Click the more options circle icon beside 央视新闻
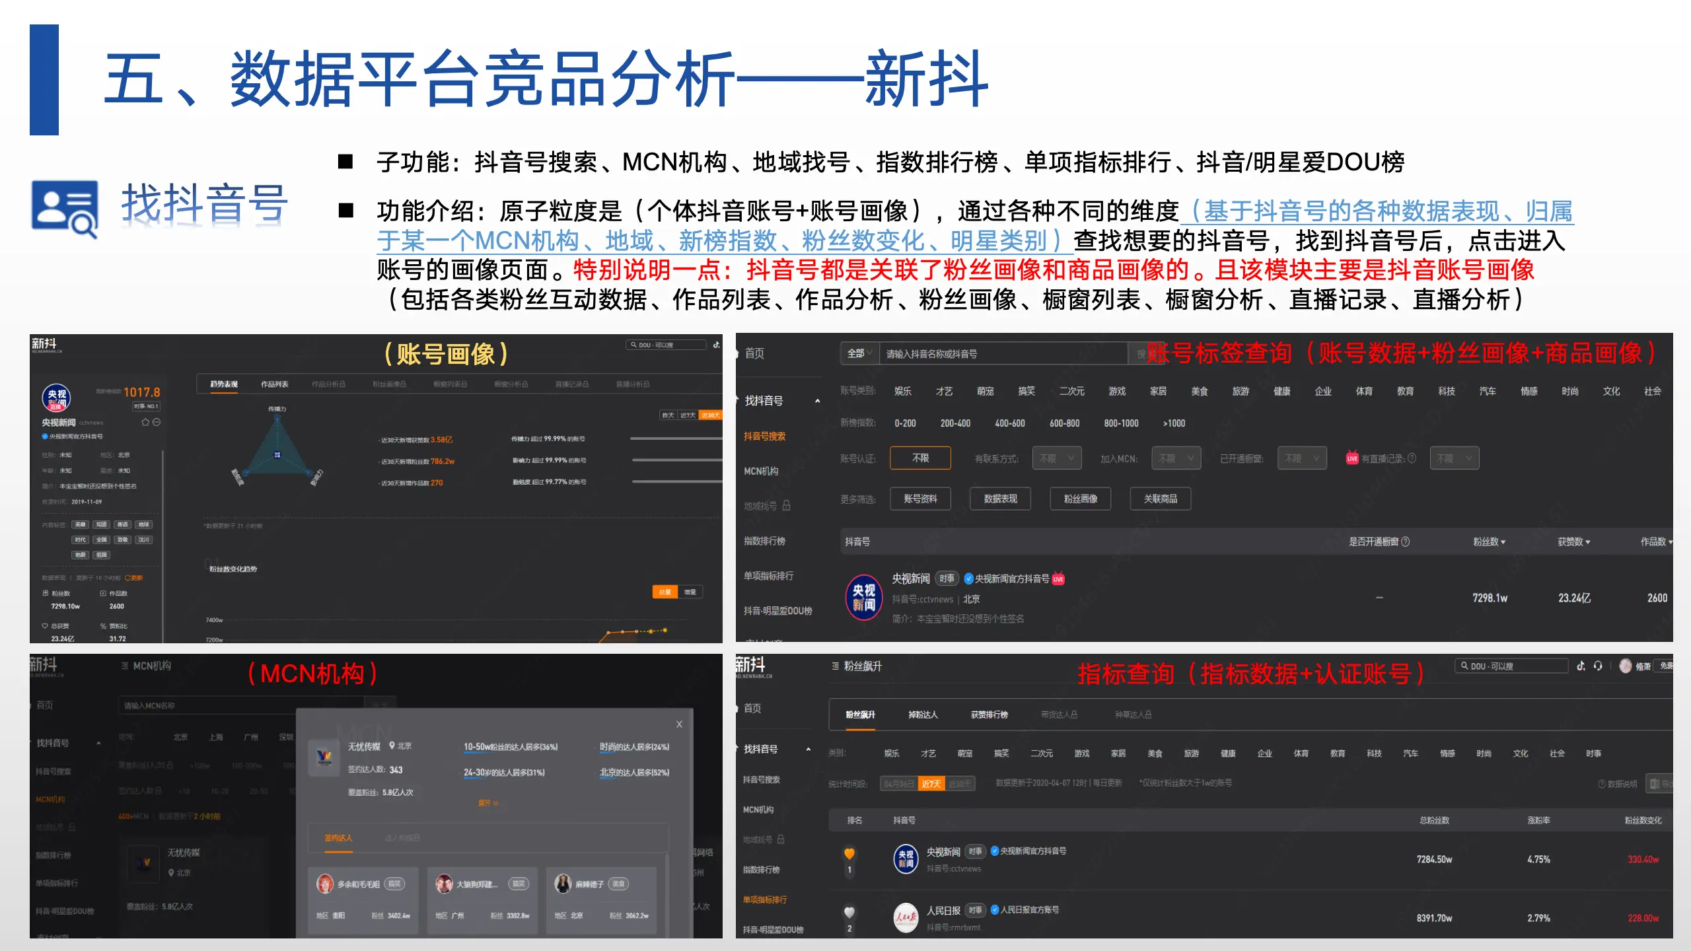Viewport: 1691px width, 951px height. pyautogui.click(x=157, y=422)
